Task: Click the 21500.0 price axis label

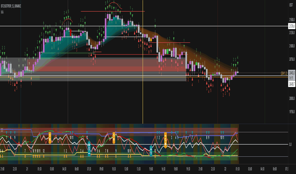Action: click(292, 20)
